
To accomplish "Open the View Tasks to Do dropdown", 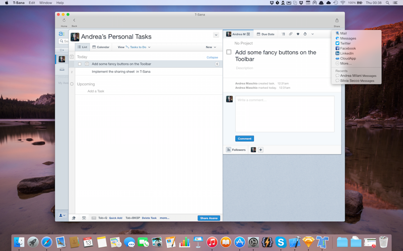I will point(134,47).
